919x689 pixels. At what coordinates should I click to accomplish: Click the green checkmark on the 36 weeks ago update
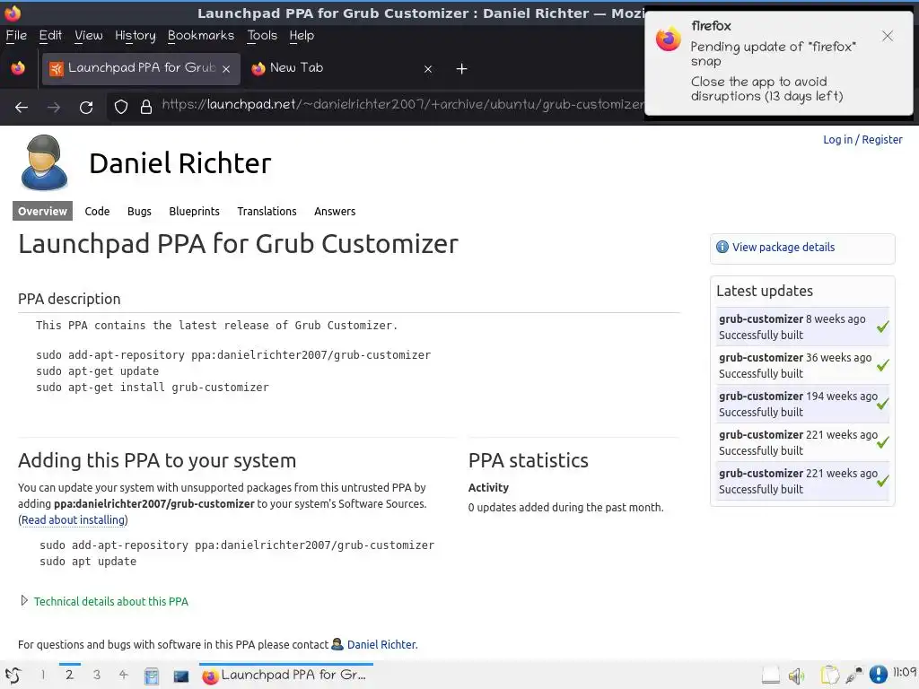[883, 365]
